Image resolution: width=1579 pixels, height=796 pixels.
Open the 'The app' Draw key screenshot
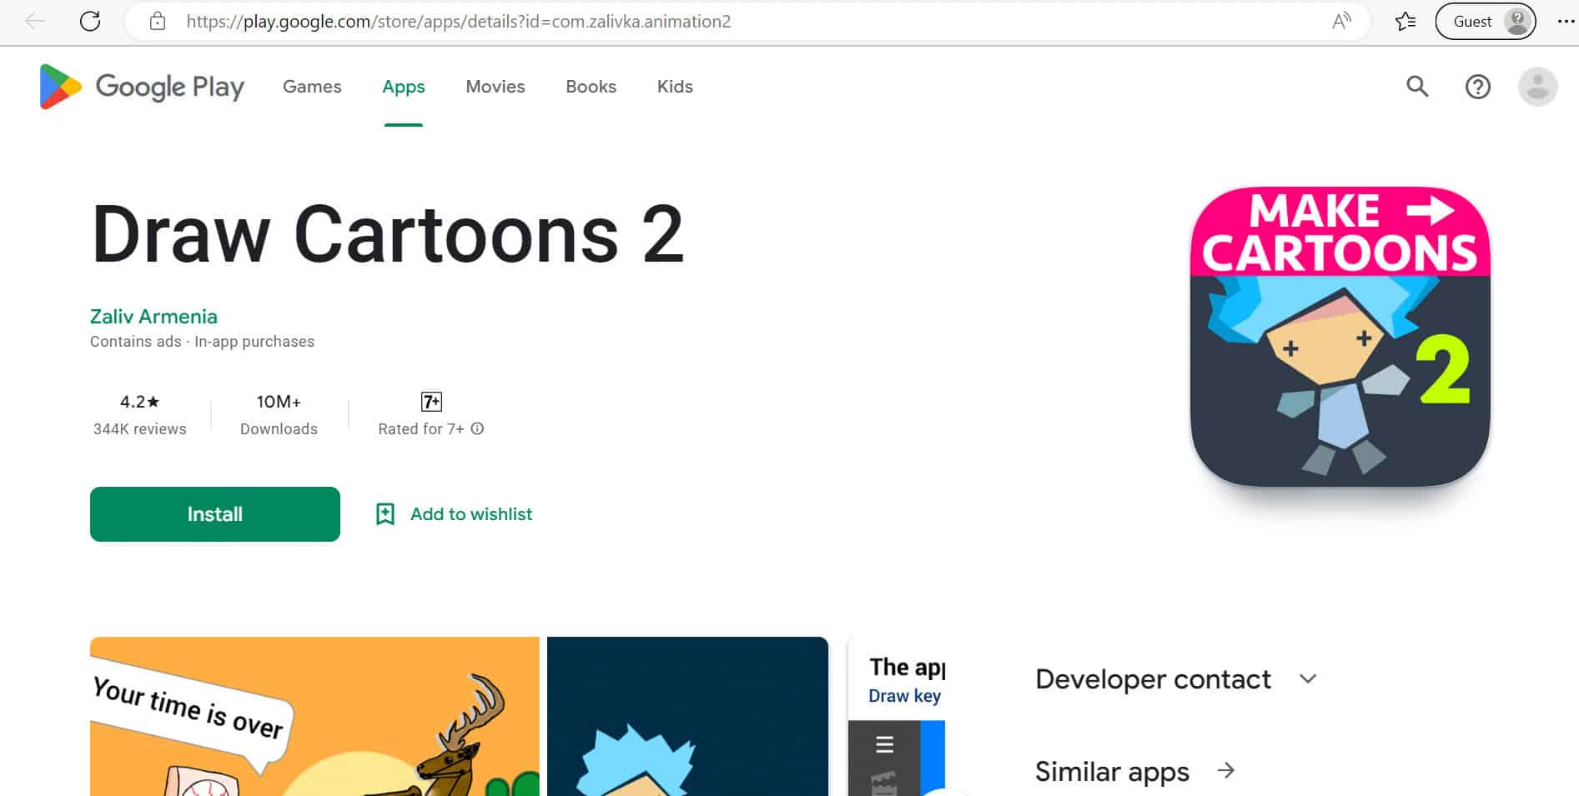pyautogui.click(x=897, y=717)
